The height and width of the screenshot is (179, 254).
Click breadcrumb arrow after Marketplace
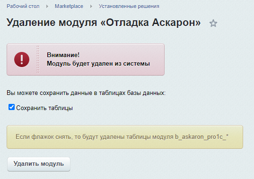[91, 6]
